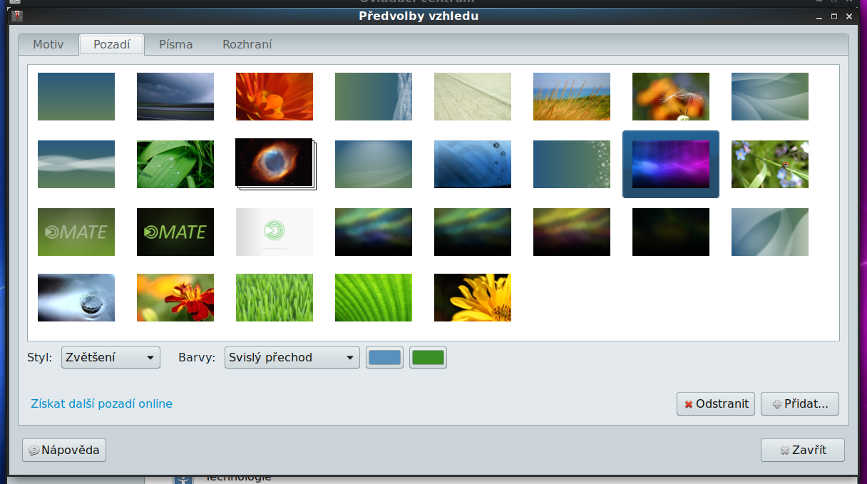Choose the green grass blades wallpaper

pyautogui.click(x=275, y=297)
